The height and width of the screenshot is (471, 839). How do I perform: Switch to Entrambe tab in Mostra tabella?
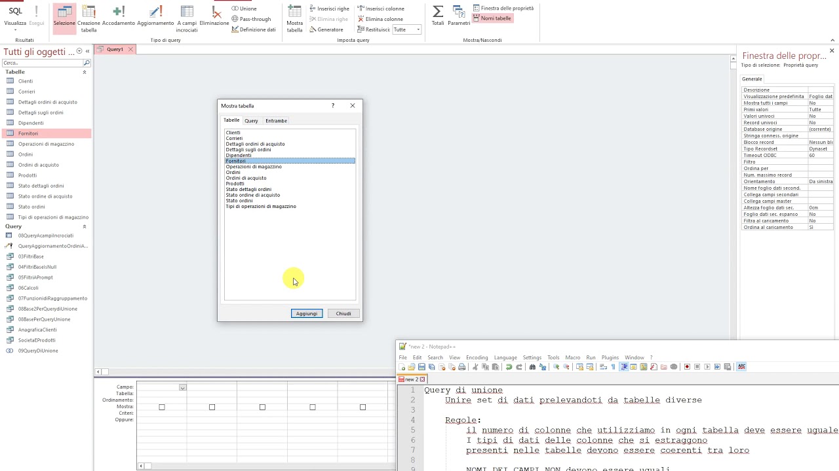click(276, 121)
